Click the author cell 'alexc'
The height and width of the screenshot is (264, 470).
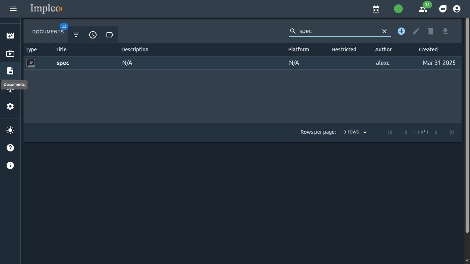383,63
